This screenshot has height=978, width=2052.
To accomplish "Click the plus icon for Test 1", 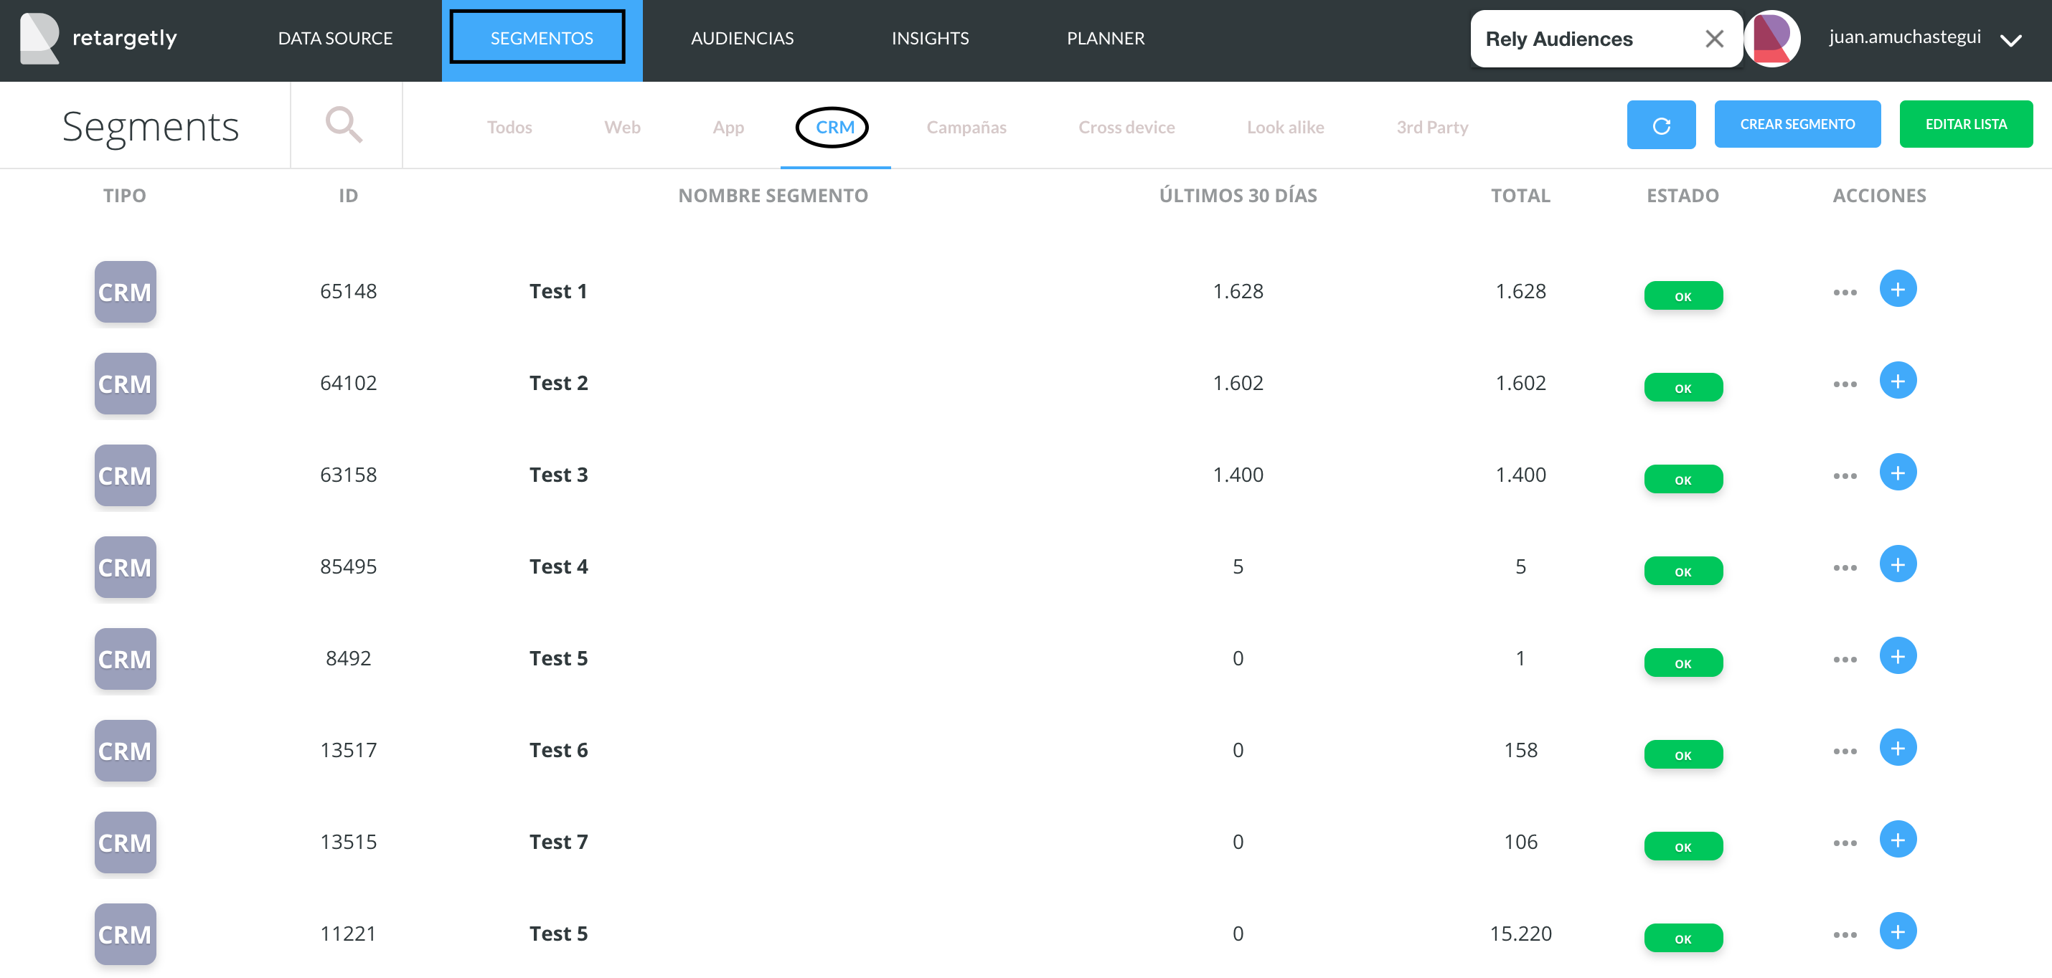I will [1898, 289].
